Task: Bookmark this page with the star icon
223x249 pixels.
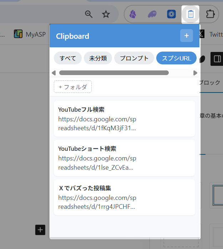Action: point(106,14)
